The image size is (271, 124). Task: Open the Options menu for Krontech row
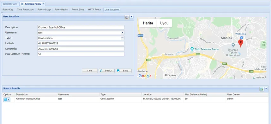(7, 100)
